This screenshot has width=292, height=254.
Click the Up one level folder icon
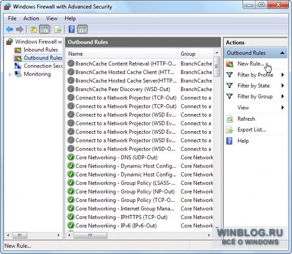point(33,29)
